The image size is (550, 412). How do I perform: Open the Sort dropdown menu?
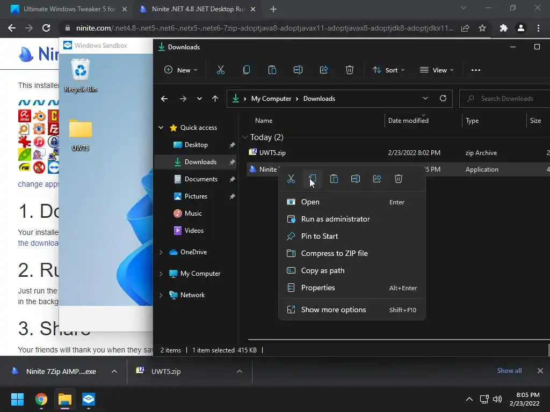coord(389,70)
